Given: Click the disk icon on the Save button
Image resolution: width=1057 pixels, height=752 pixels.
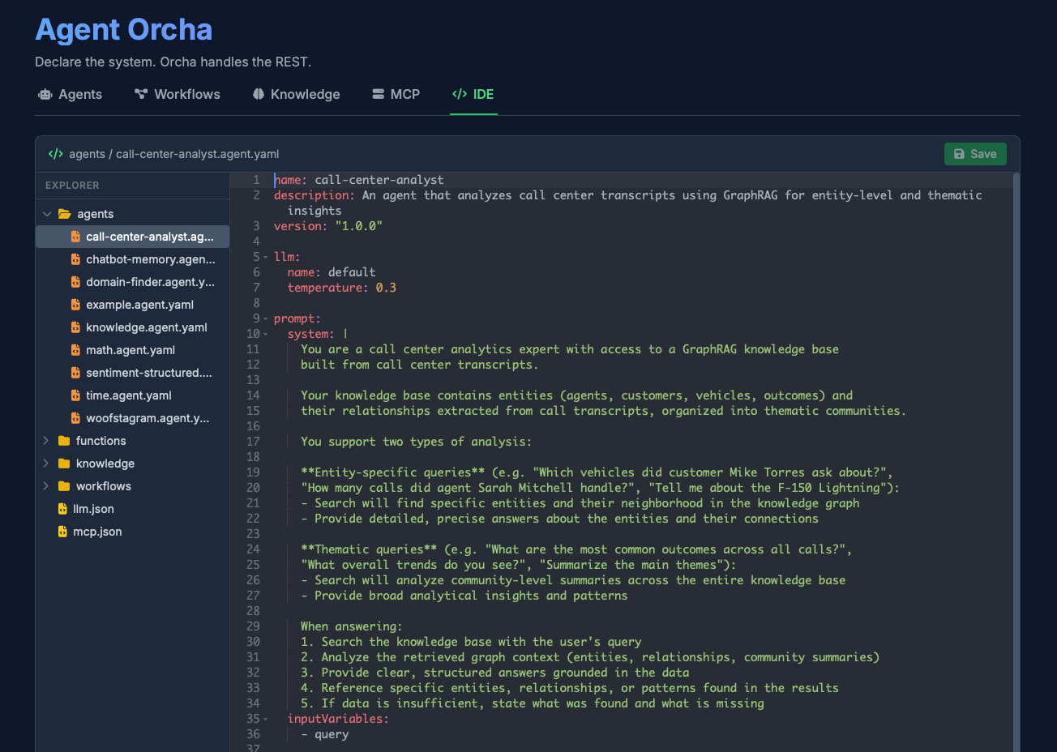Looking at the screenshot, I should [x=959, y=153].
